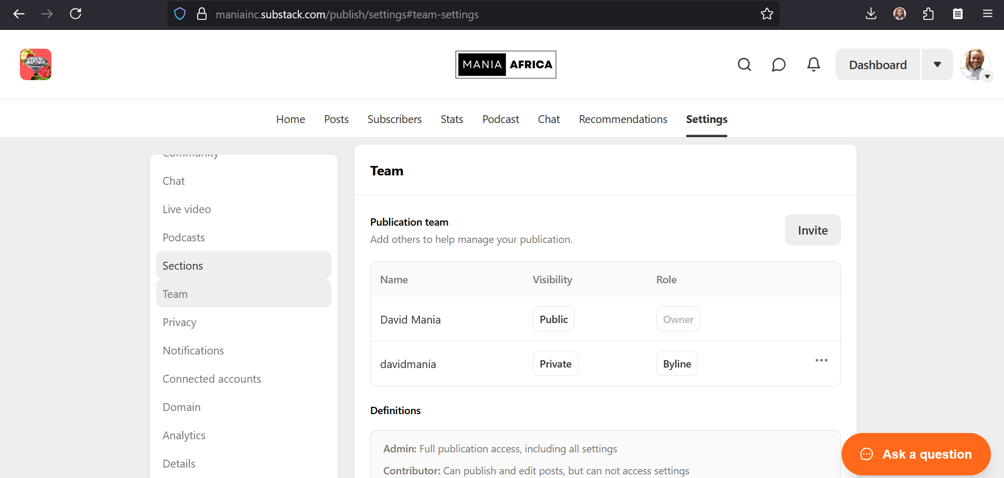Image resolution: width=1004 pixels, height=478 pixels.
Task: Click David Mania's Owner role
Action: (678, 319)
